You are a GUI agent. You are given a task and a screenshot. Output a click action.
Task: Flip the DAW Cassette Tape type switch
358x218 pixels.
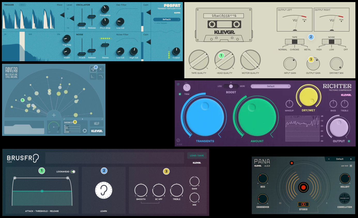tap(294, 42)
